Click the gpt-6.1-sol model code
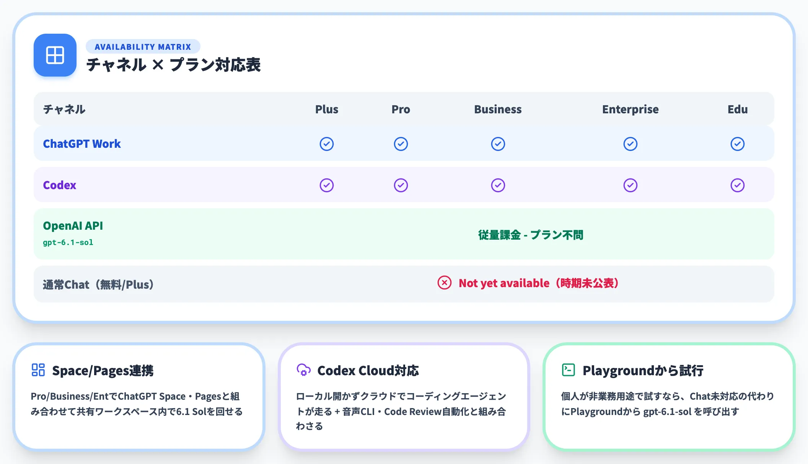The height and width of the screenshot is (464, 808). (x=68, y=242)
